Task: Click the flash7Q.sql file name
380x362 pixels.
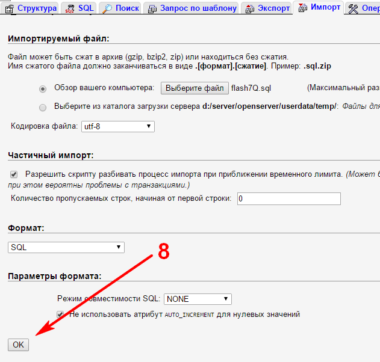Action: (x=251, y=88)
